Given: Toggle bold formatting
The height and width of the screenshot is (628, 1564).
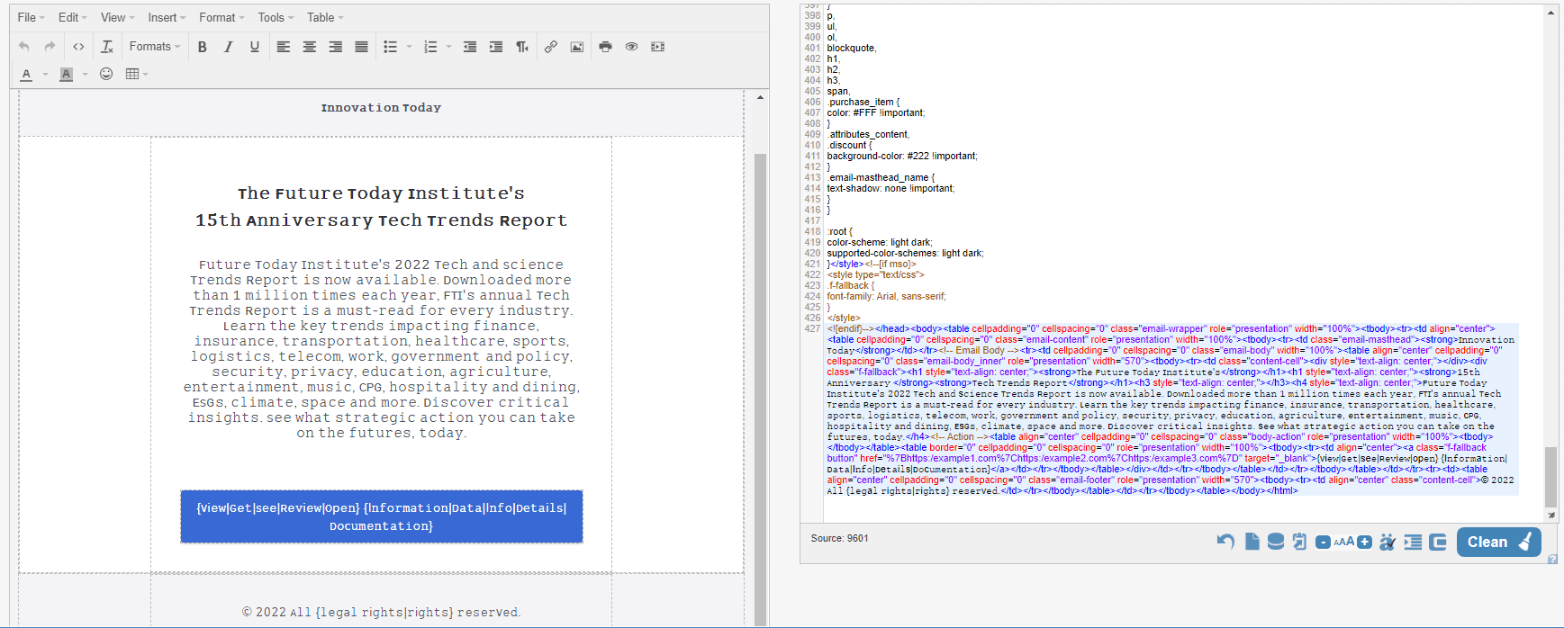Looking at the screenshot, I should click(x=203, y=47).
